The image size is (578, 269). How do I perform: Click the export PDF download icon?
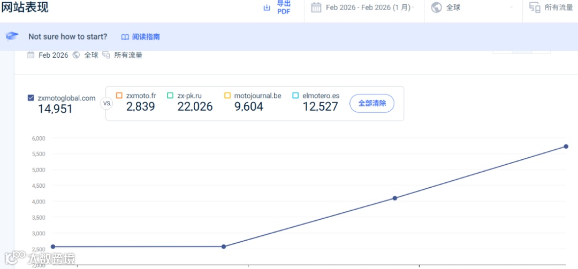(x=267, y=7)
